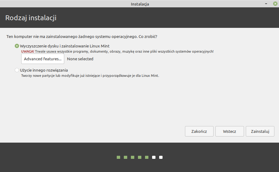Image resolution: width=279 pixels, height=172 pixels.
Task: Select the Wyczyszczenie dysku radio button
Action: 17,46
